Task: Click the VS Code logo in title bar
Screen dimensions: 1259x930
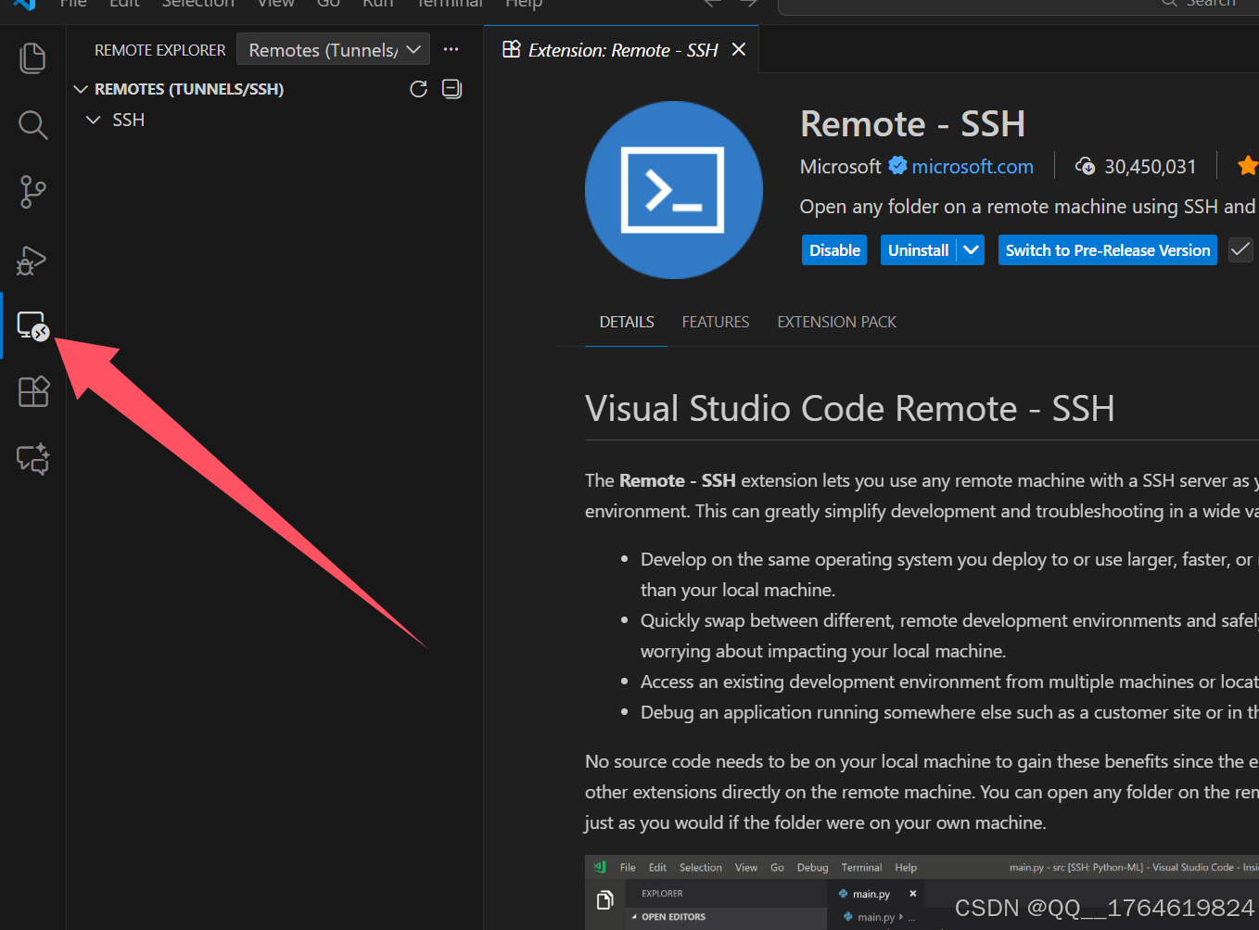Action: [24, 4]
